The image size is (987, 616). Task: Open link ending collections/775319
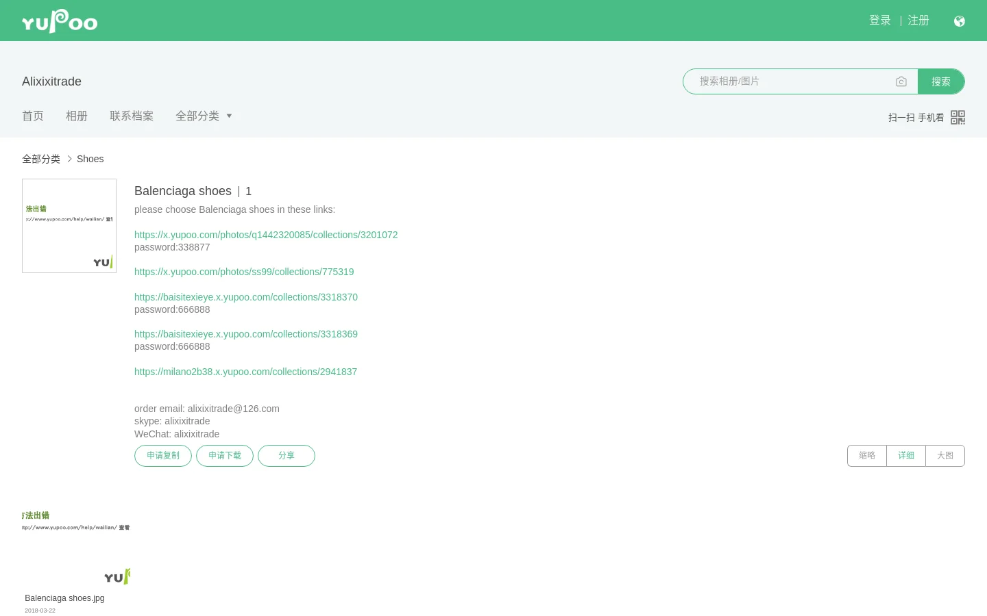point(244,272)
